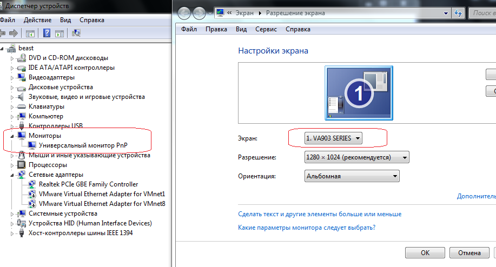Click the scan for hardware changes icon
This screenshot has height=267, width=496.
[x=76, y=33]
